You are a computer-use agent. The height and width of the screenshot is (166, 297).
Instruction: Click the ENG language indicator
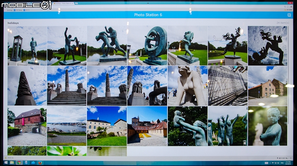point(282,163)
